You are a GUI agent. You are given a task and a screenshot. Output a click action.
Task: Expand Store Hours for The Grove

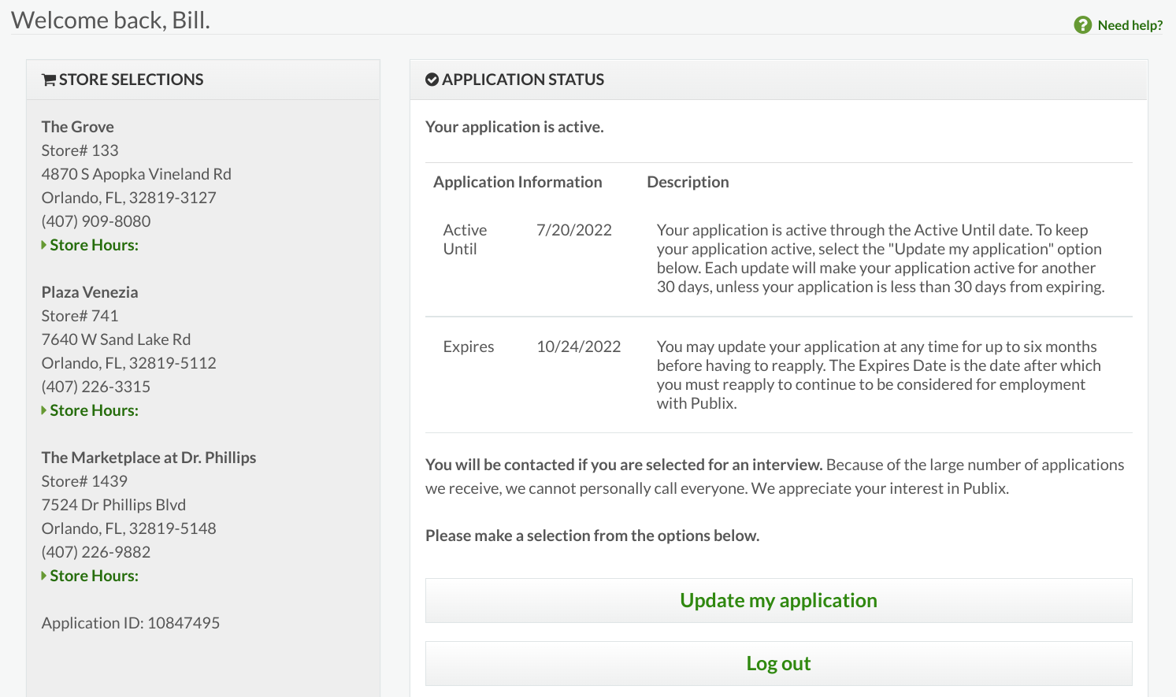click(94, 245)
